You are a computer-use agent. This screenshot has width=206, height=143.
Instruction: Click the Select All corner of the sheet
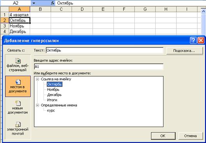(x=5, y=9)
